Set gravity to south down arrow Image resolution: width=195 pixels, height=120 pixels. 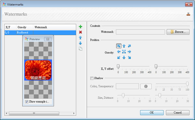[124, 57]
